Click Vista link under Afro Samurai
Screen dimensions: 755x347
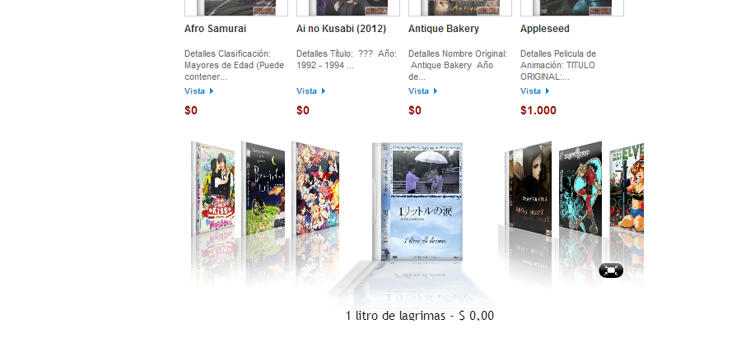(199, 90)
